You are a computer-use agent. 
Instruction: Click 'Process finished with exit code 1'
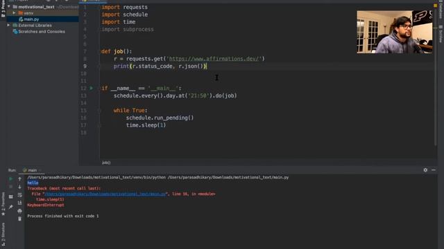[63, 216]
